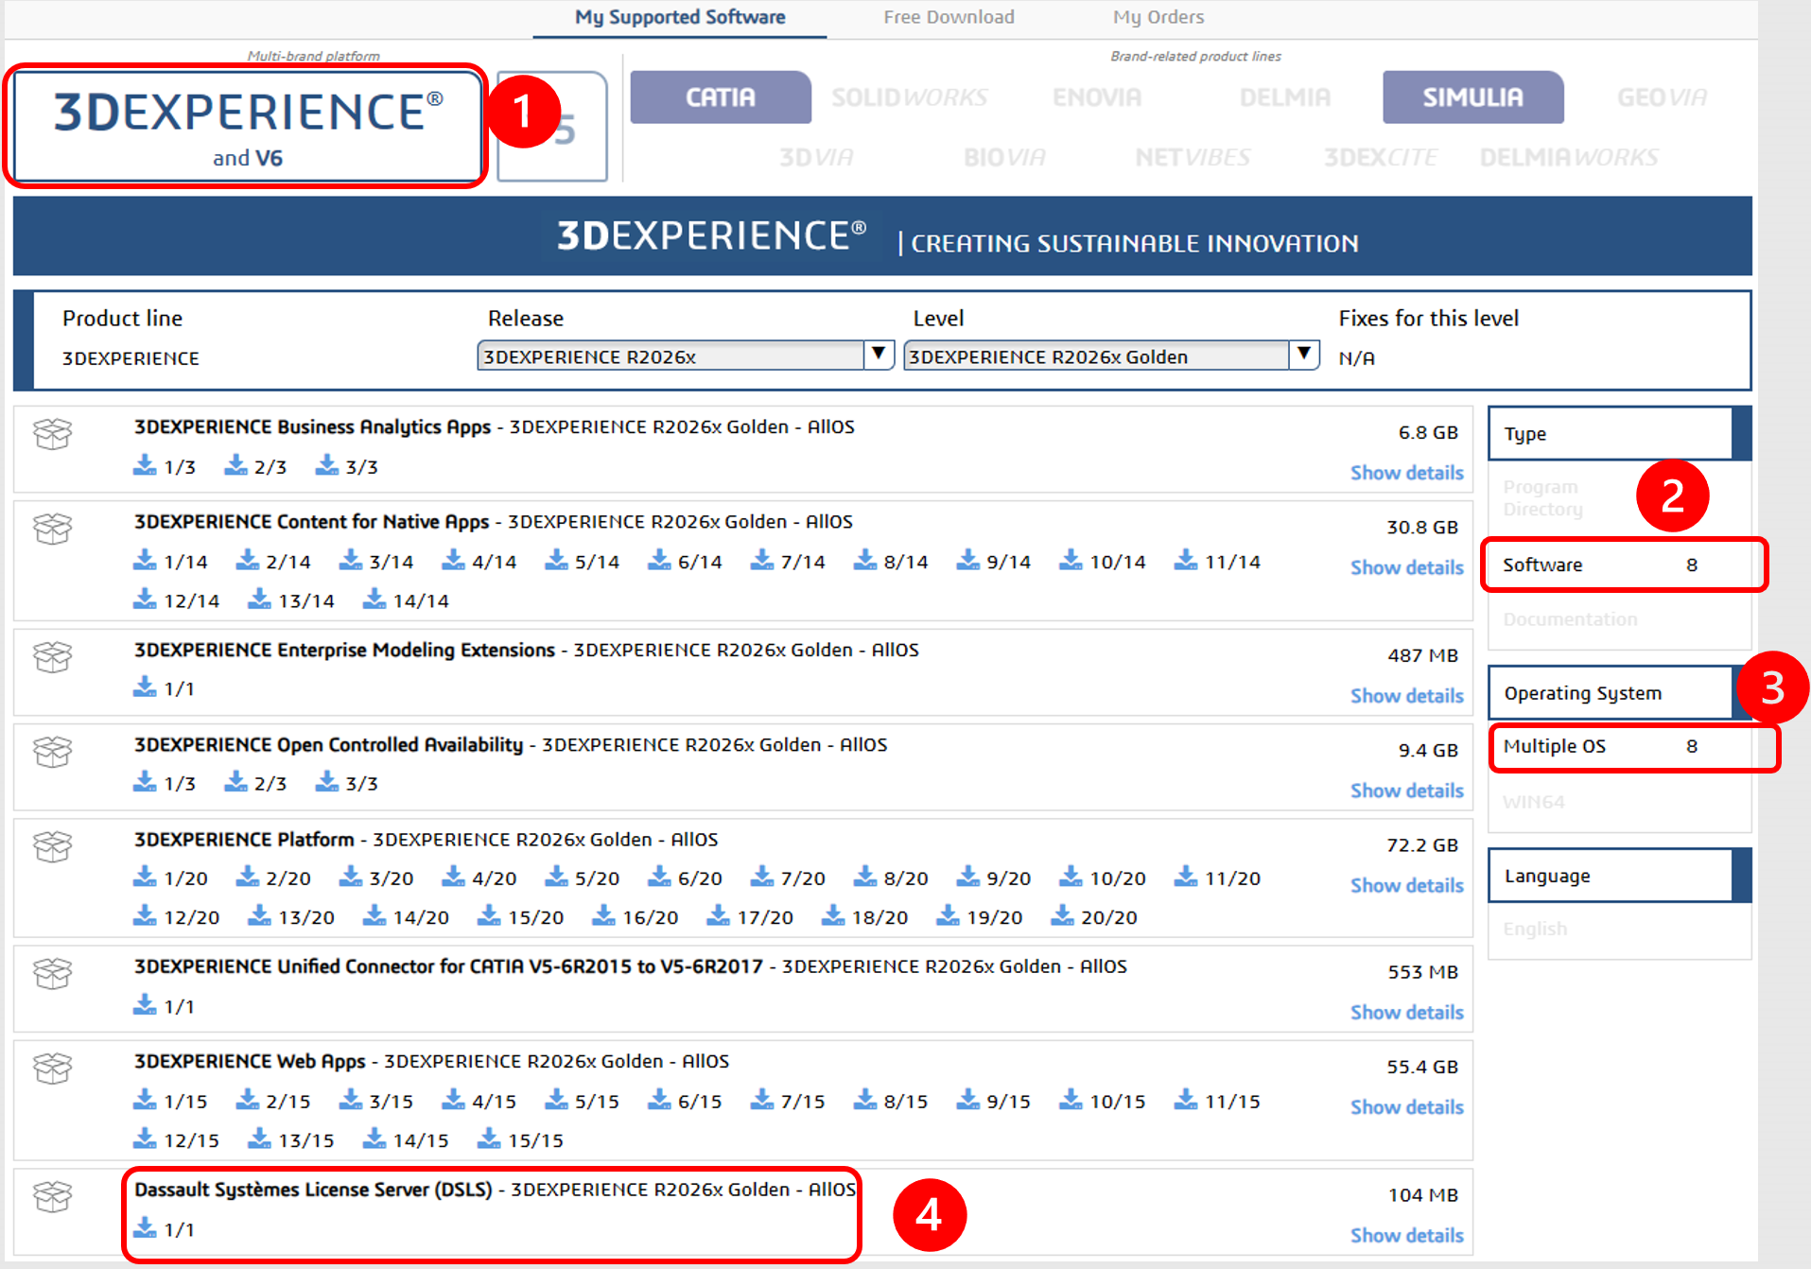1811x1269 pixels.
Task: Download part 2/3 of Business Analytics Apps
Action: [255, 466]
